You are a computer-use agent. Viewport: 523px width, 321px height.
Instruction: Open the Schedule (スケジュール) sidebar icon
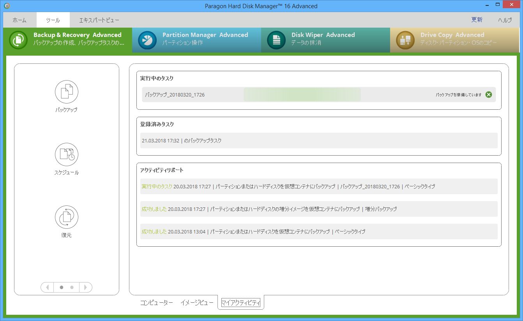point(67,154)
